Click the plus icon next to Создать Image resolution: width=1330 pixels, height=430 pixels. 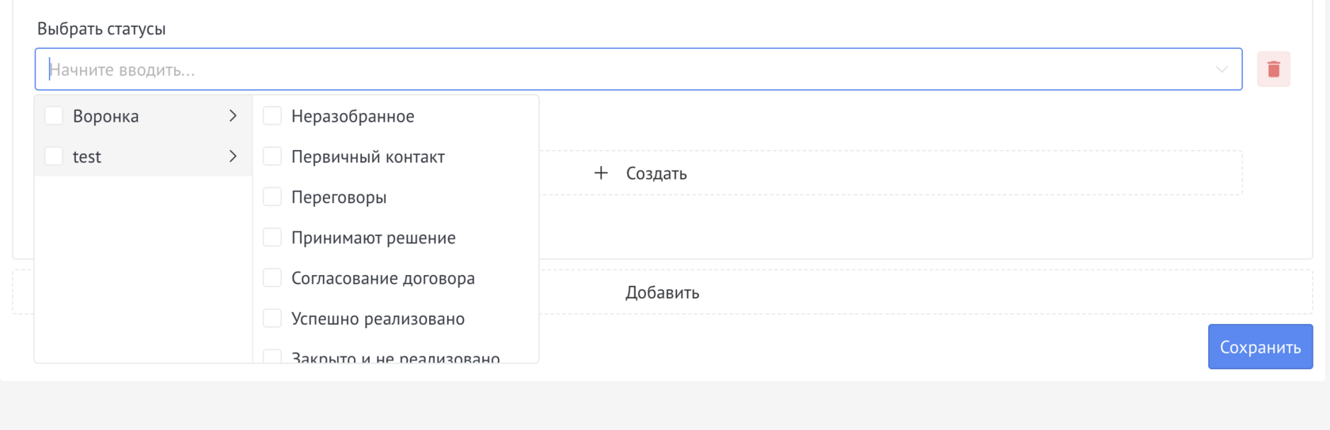point(601,173)
